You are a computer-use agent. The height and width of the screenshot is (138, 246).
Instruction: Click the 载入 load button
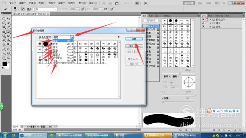point(134,46)
